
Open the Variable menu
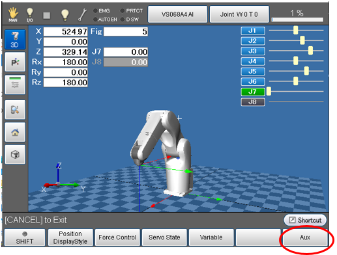pyautogui.click(x=211, y=237)
